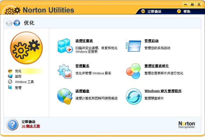Click the red 30 剩余天数 link
The width and height of the screenshot is (205, 137).
click(31, 126)
